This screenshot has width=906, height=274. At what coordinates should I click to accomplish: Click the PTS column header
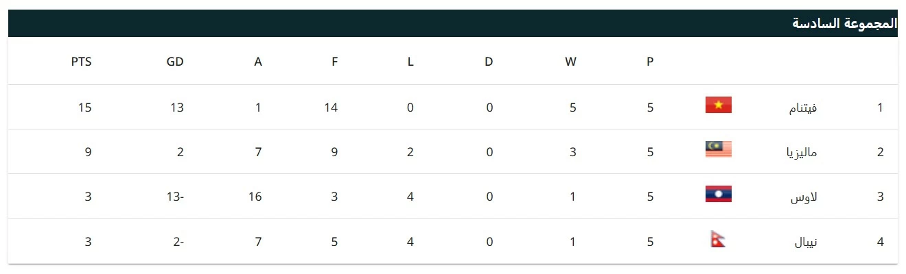click(x=81, y=61)
